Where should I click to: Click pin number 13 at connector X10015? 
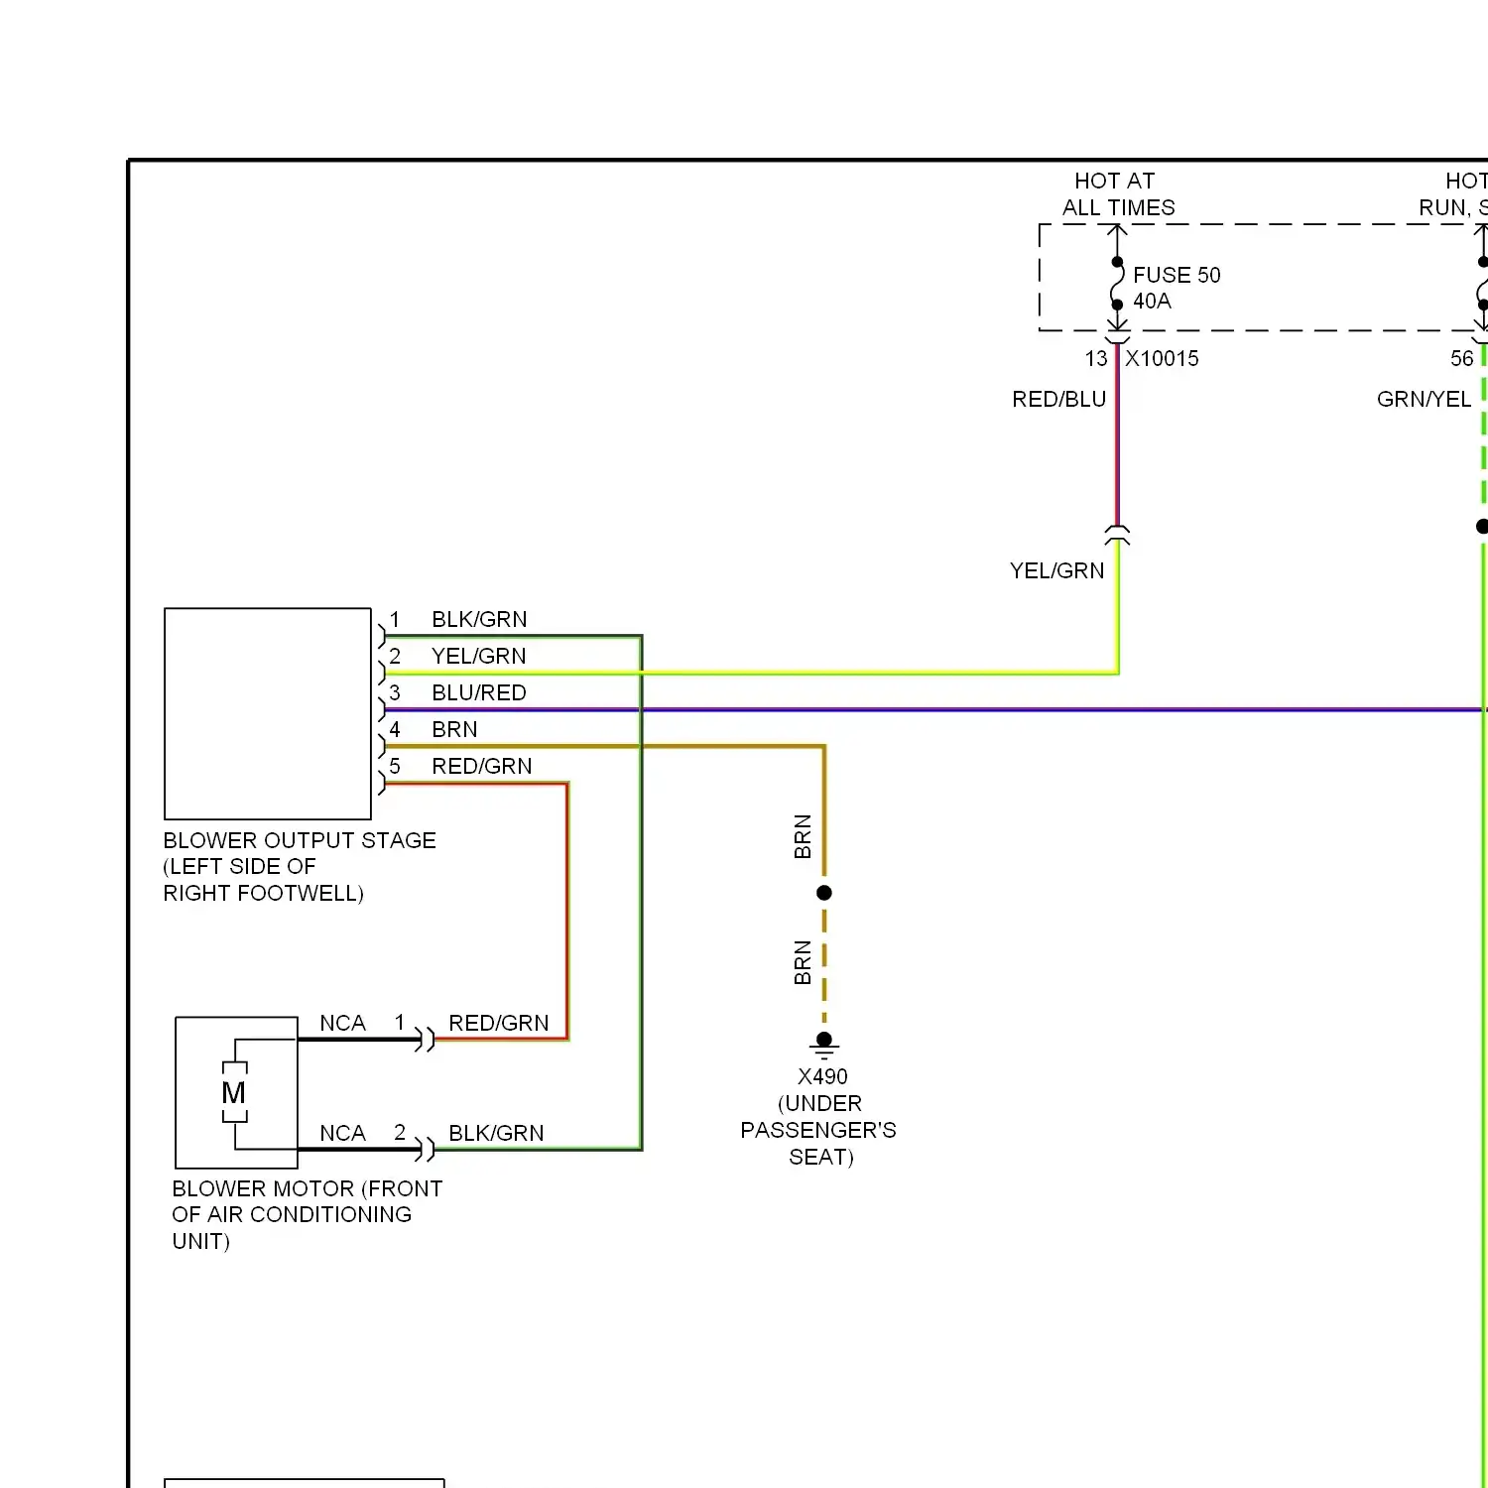click(x=1096, y=358)
